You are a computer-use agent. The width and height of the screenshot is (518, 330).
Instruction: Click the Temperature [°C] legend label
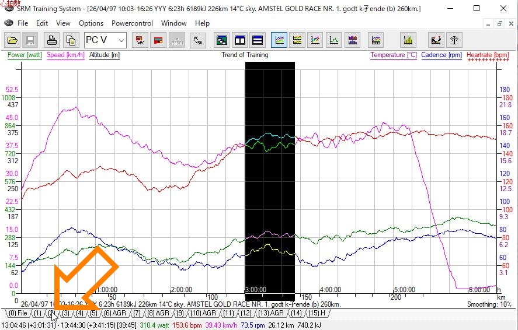[x=394, y=55]
